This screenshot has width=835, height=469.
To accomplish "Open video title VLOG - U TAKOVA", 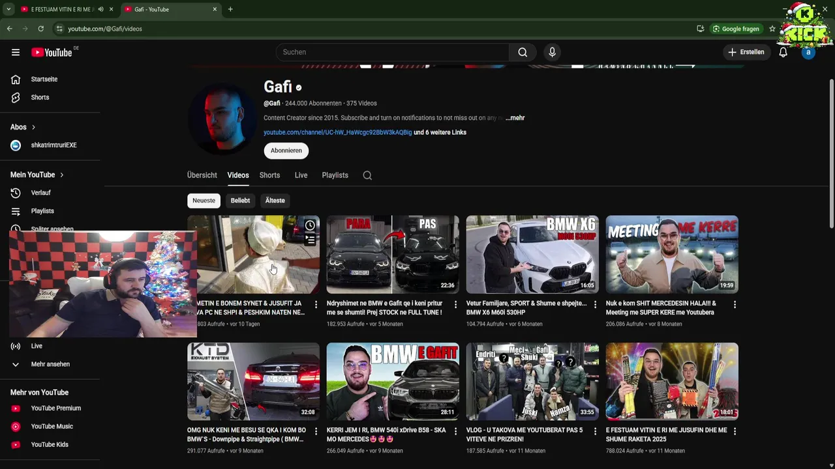I will coord(525,434).
